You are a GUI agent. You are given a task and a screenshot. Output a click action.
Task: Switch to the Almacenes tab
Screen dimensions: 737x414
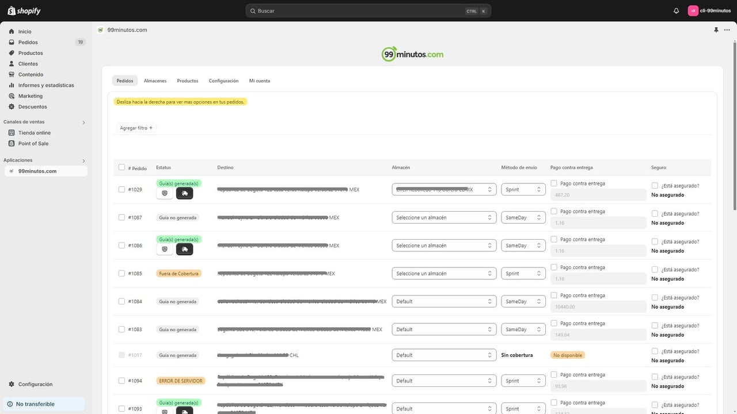pyautogui.click(x=155, y=81)
